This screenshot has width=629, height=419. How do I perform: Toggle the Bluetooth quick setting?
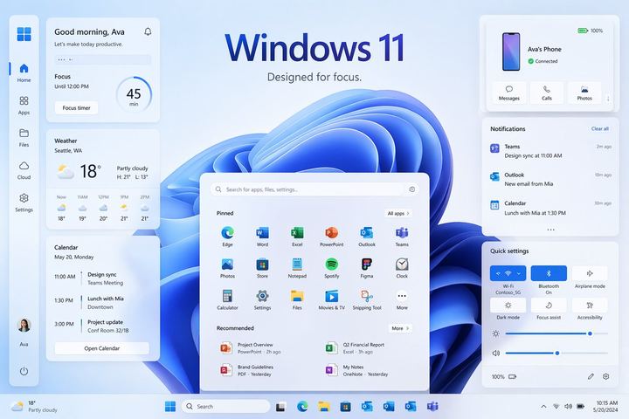pyautogui.click(x=549, y=273)
